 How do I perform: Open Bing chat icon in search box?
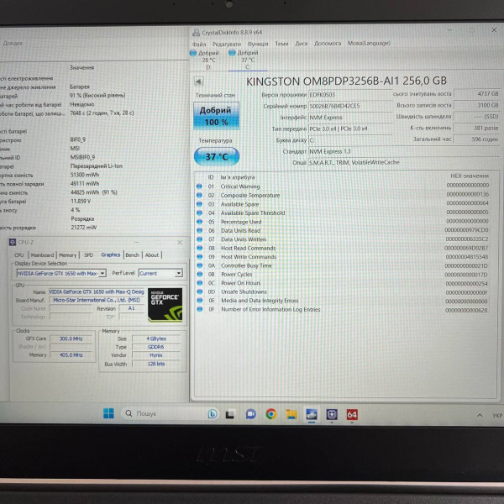[x=213, y=414]
